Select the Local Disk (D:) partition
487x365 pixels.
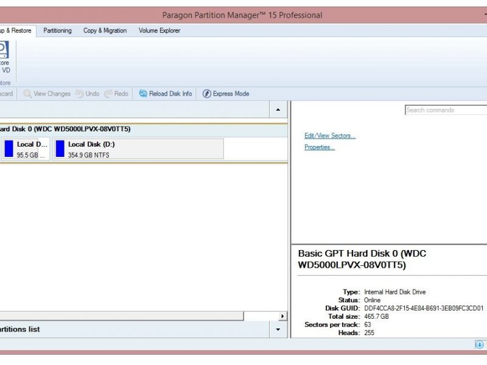[138, 149]
